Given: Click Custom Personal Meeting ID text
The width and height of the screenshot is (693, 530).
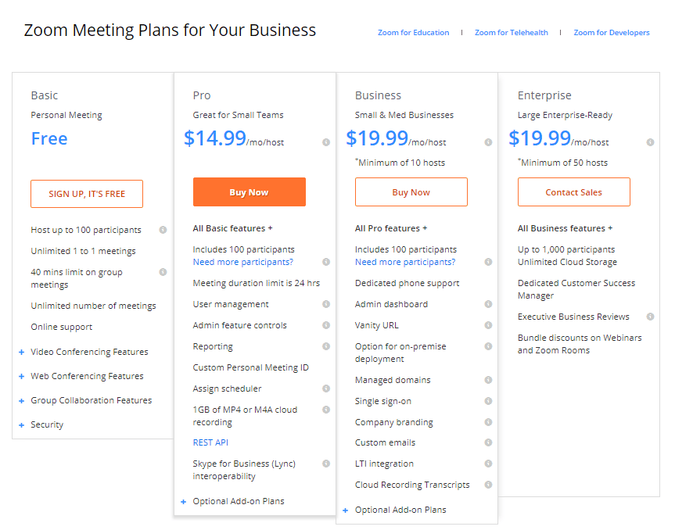Looking at the screenshot, I should pyautogui.click(x=250, y=367).
